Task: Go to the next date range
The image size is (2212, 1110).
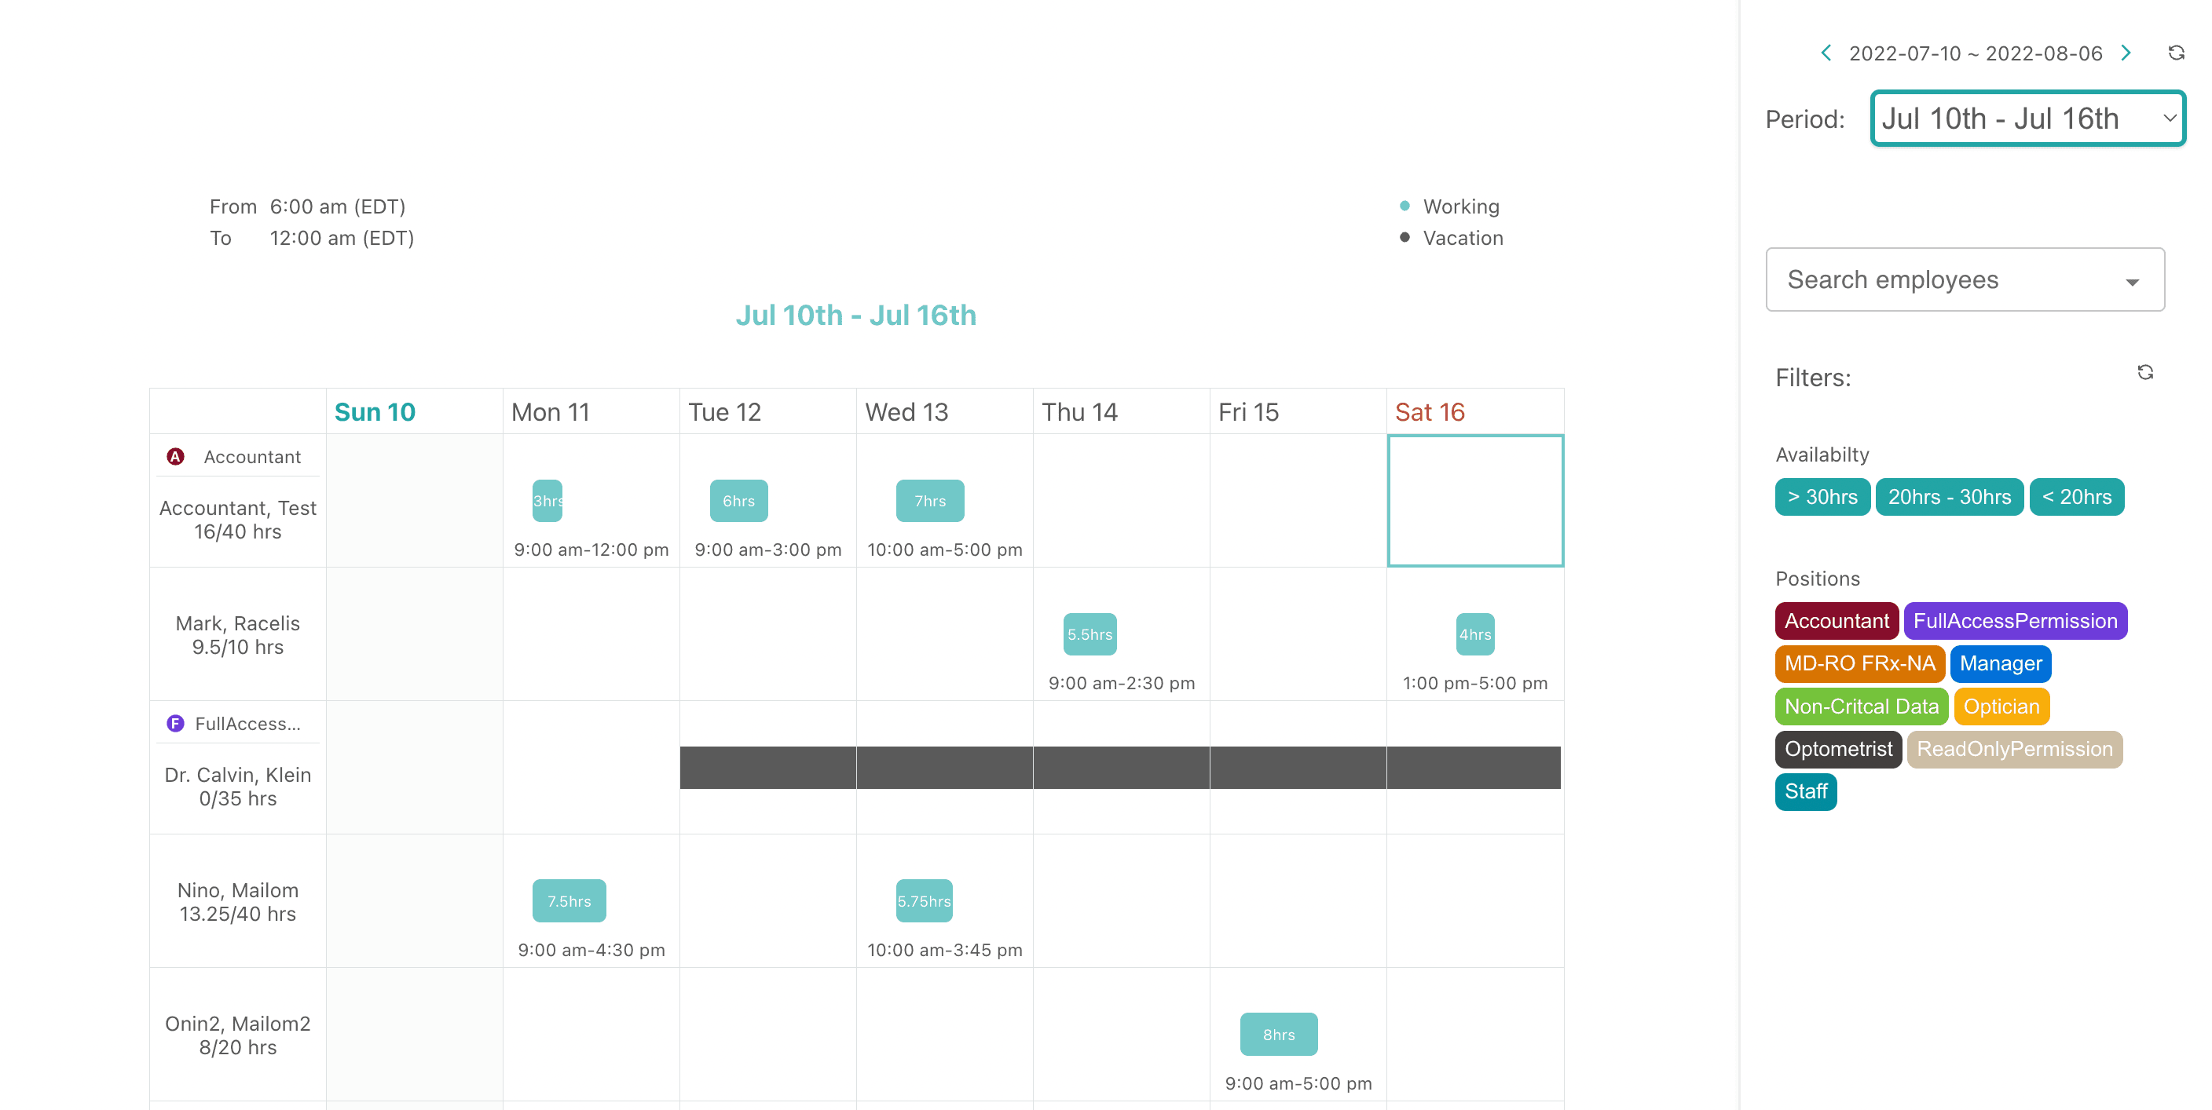Action: click(x=2126, y=53)
